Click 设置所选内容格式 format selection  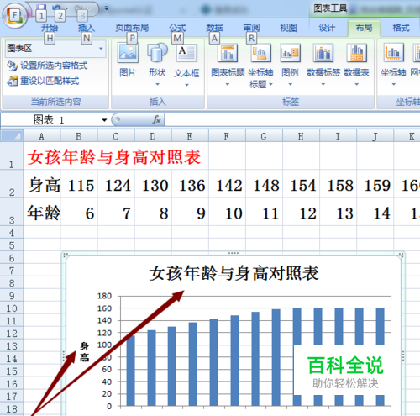click(x=47, y=66)
